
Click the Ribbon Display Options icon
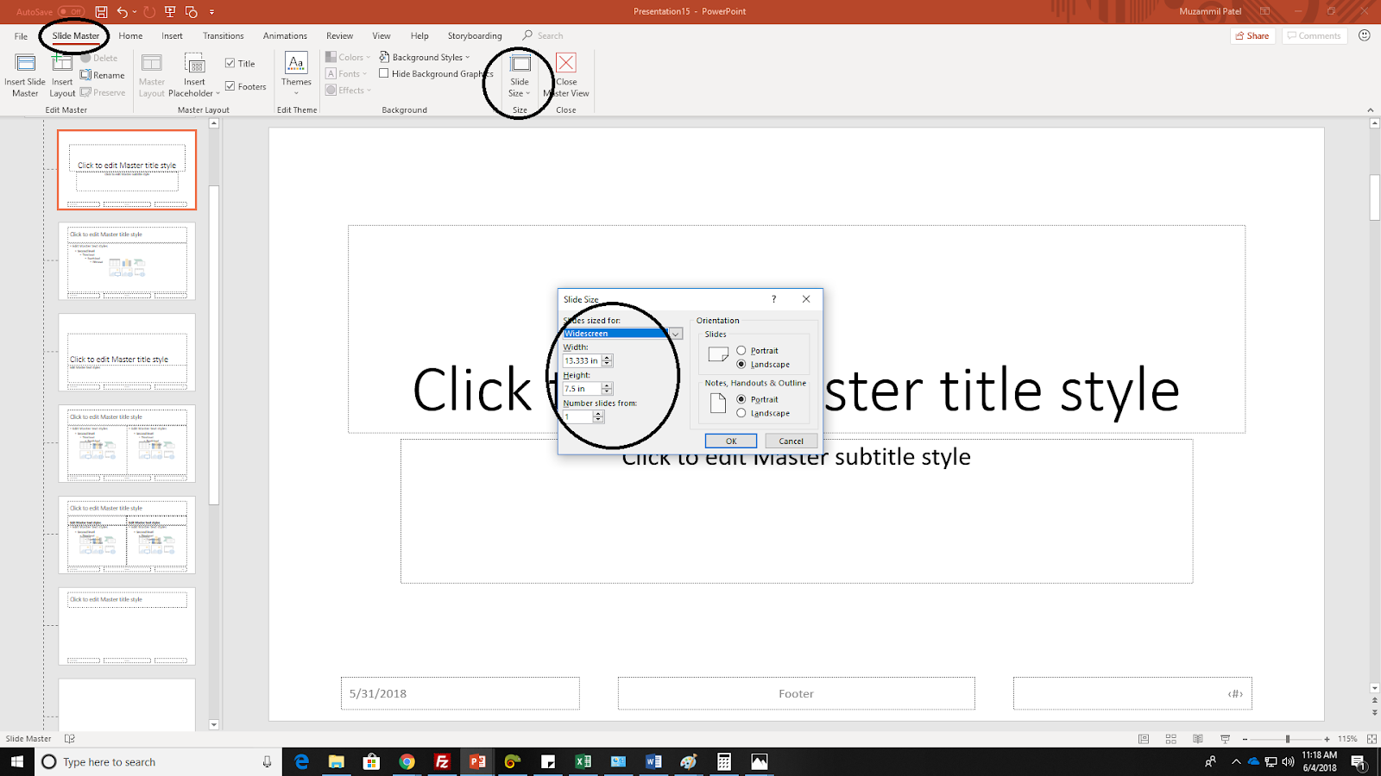(x=1264, y=11)
